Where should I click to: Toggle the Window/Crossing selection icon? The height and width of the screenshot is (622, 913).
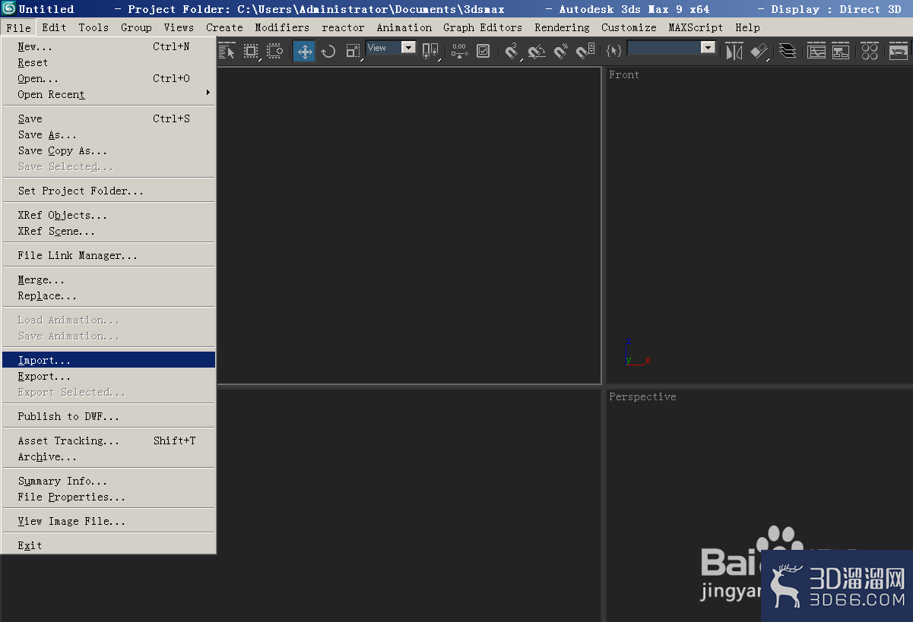tap(274, 52)
